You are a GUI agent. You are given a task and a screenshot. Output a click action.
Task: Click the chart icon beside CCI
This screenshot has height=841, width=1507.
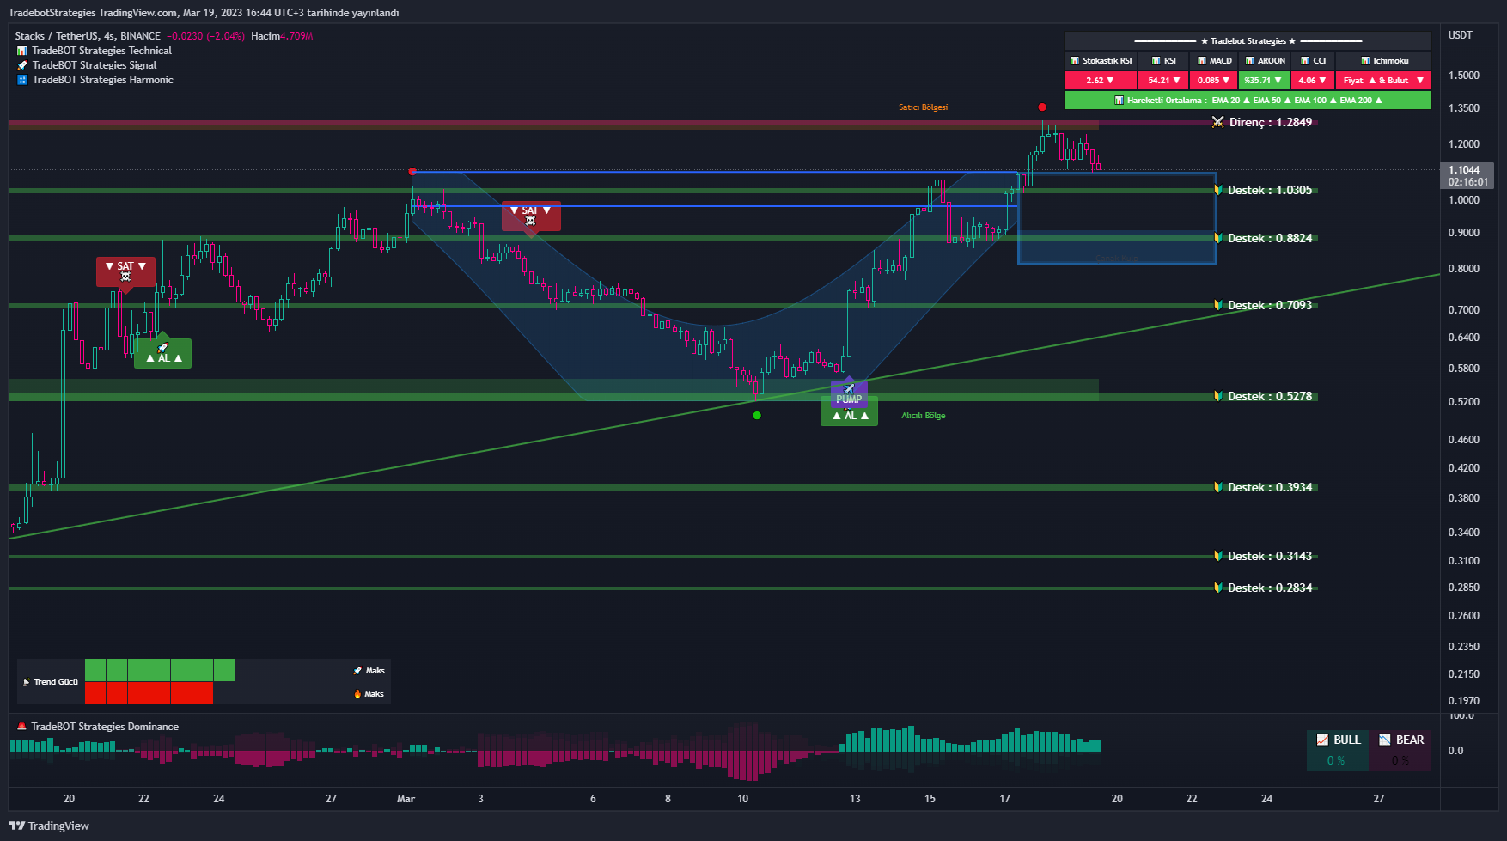(x=1305, y=61)
